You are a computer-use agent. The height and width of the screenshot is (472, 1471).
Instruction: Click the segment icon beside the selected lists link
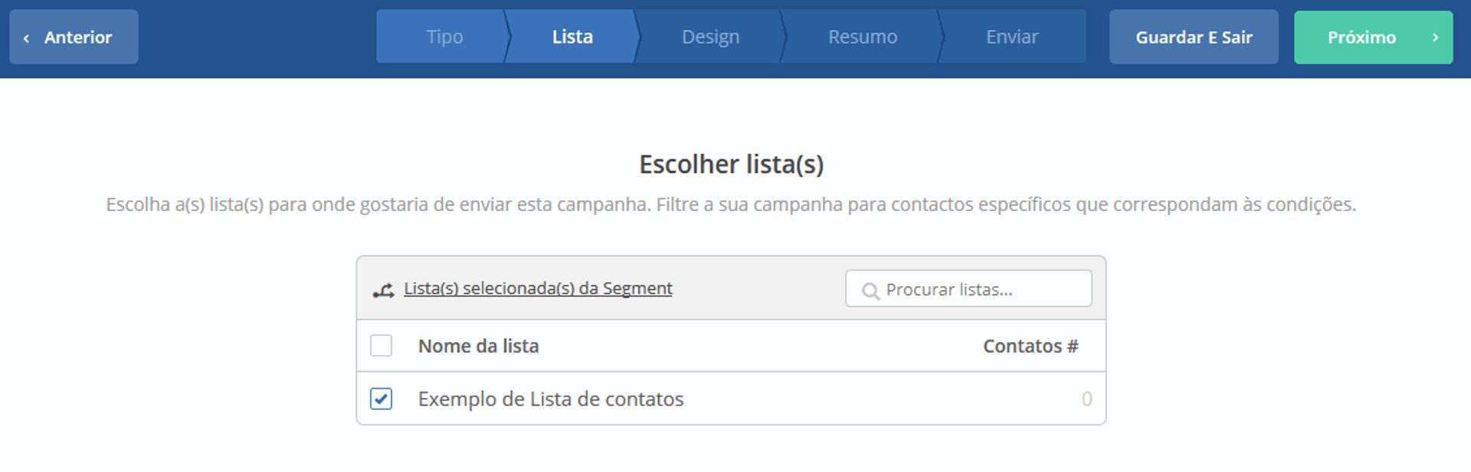(383, 290)
